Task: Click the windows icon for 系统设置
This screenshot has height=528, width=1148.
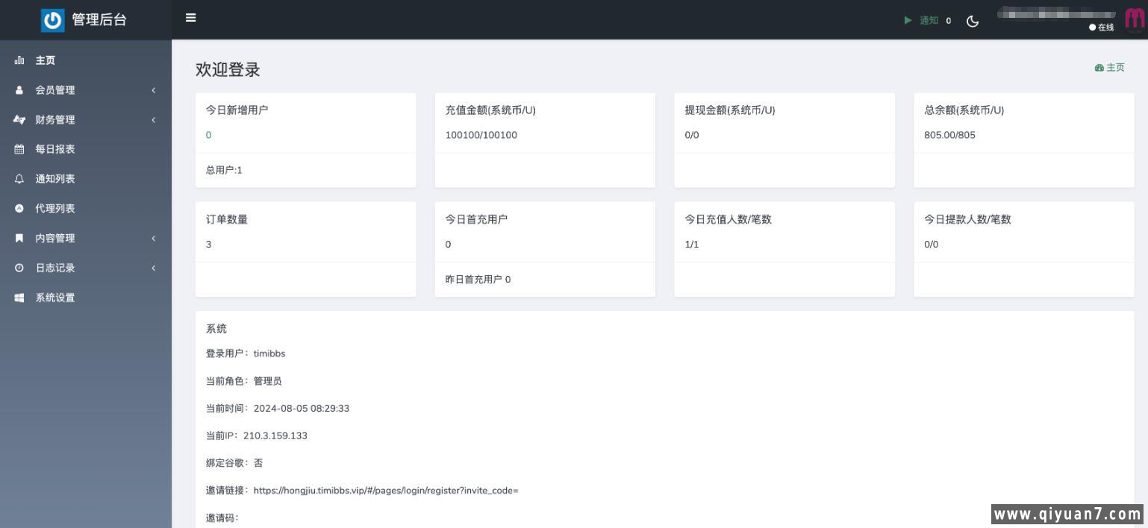Action: tap(19, 298)
